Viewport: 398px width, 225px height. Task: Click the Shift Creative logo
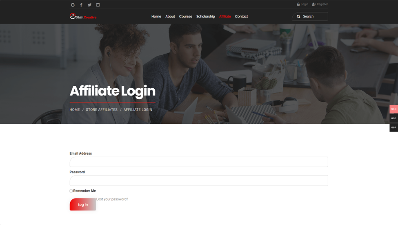pos(83,17)
